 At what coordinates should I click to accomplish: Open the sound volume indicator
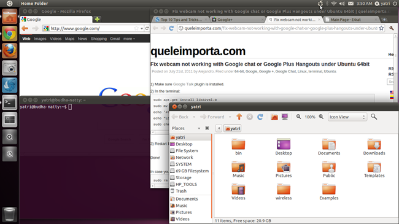[342, 3]
